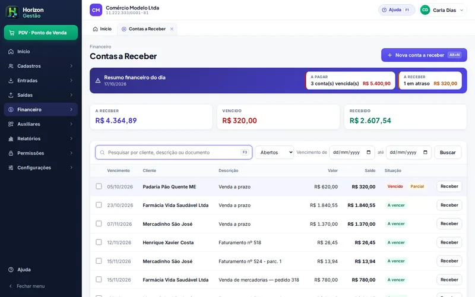The width and height of the screenshot is (475, 297).
Task: Switch to the Início tab
Action: 102,29
